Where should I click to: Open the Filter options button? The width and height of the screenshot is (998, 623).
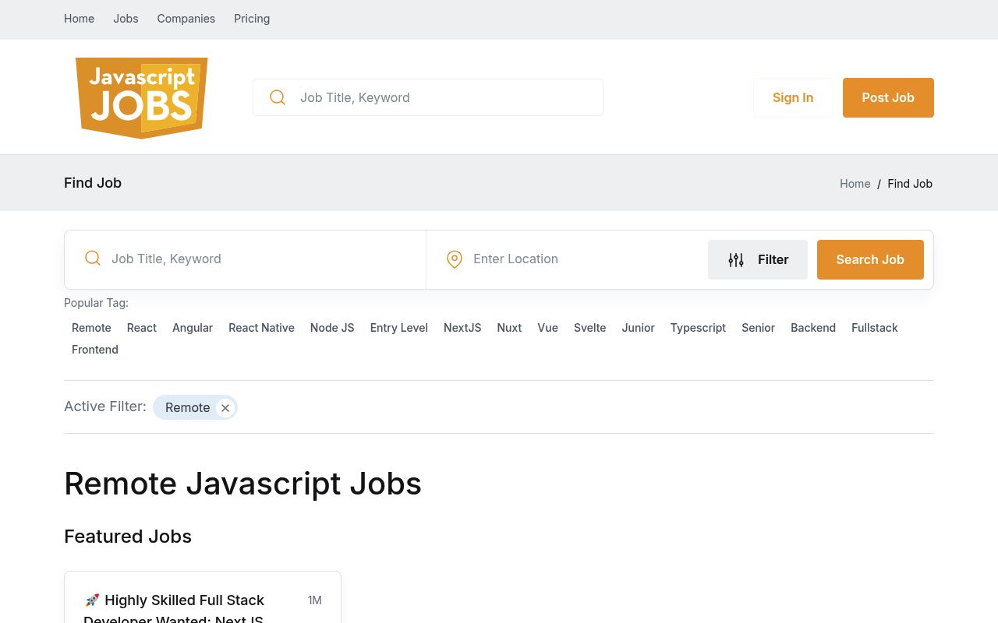tap(758, 259)
